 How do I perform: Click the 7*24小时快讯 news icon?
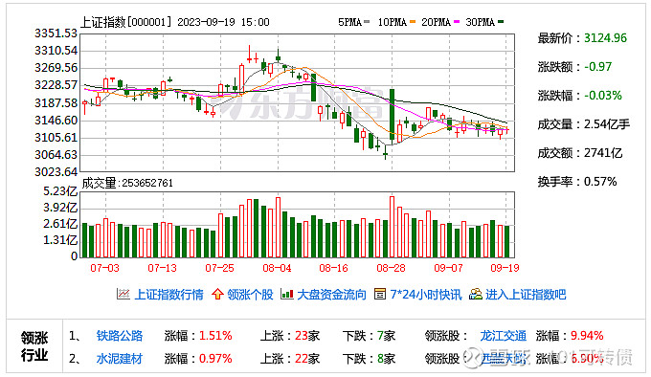380,294
